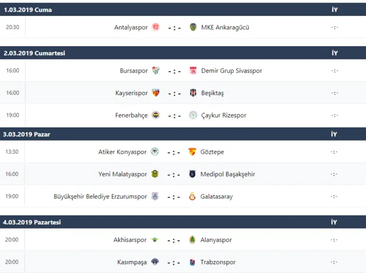This screenshot has height=273, width=366.
Task: Open the Çaykur Rizespor team link
Action: pos(223,115)
